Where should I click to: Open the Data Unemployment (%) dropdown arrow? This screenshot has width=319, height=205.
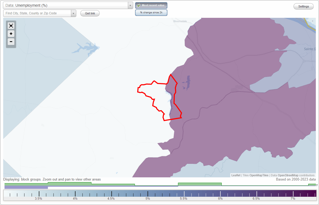click(x=130, y=5)
